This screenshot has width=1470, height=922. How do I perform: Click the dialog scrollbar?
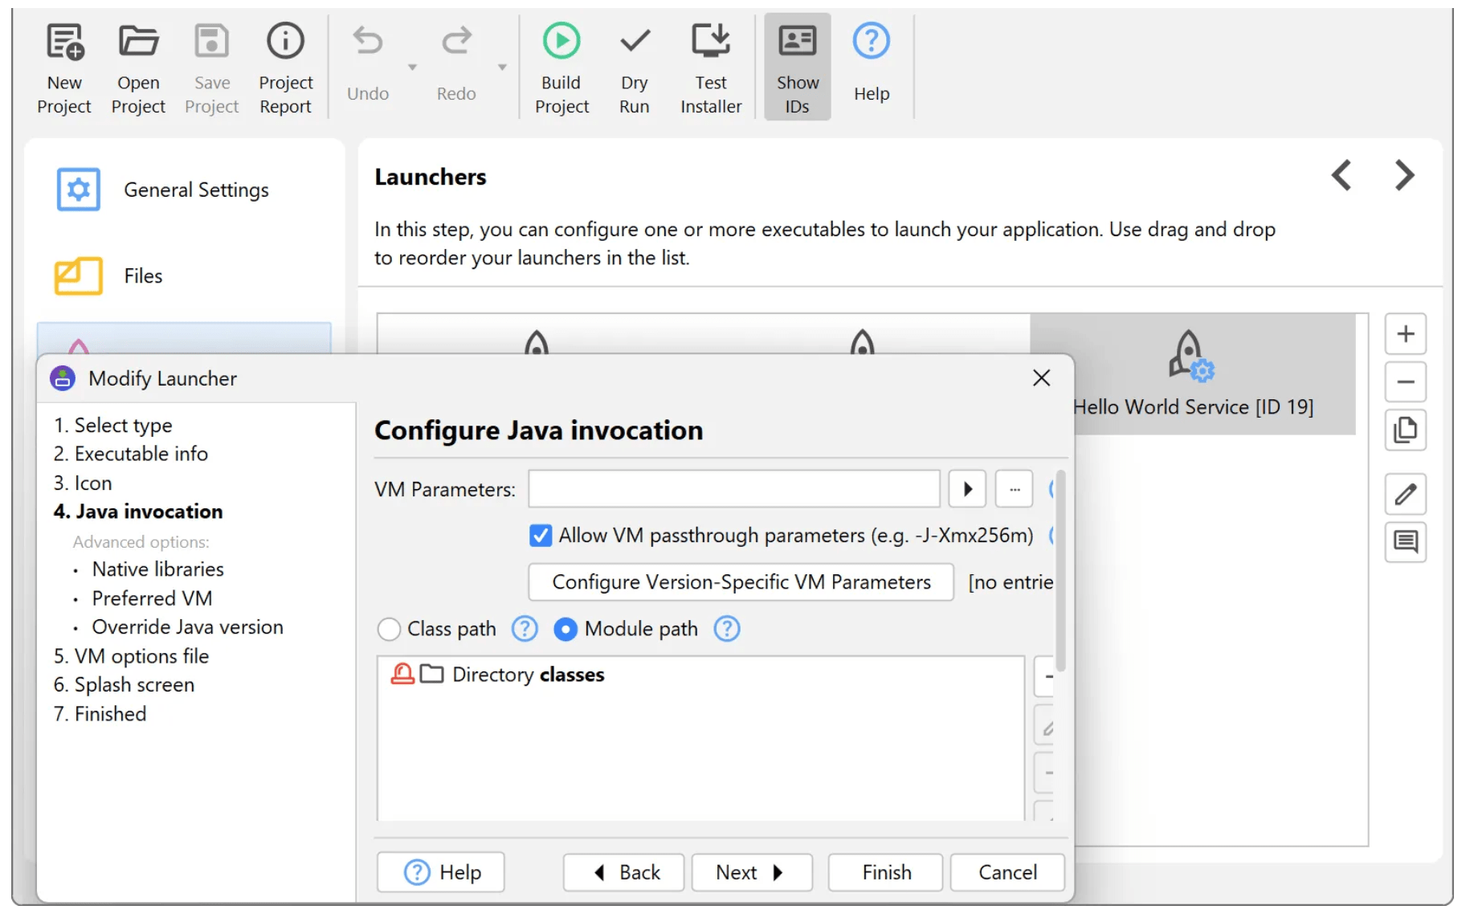click(1060, 572)
